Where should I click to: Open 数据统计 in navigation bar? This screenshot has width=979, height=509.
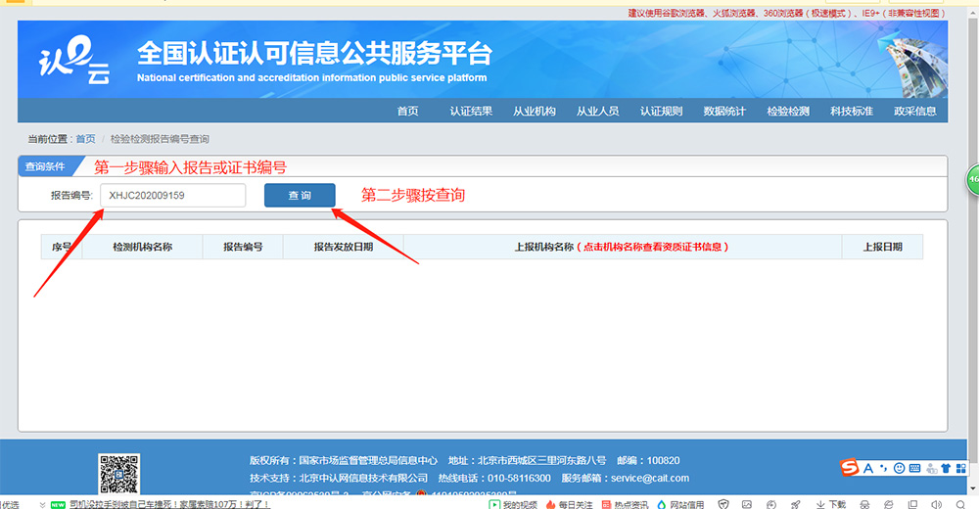point(724,111)
